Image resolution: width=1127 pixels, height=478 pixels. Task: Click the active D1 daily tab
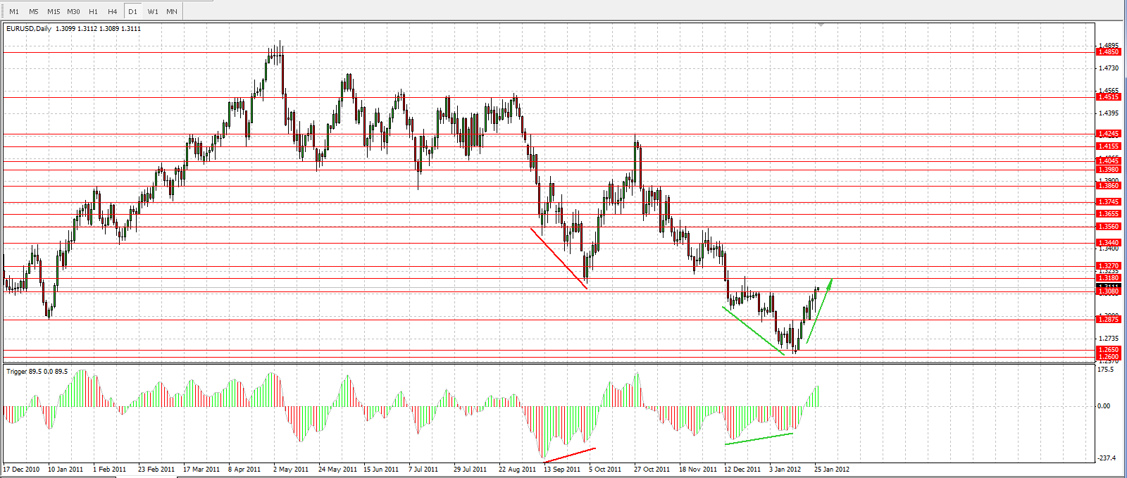(132, 11)
